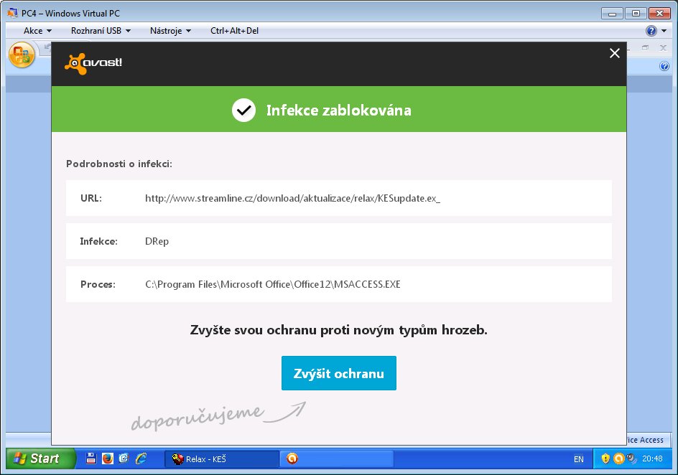Click the Access help icon behind the dialog
This screenshot has height=475, width=678.
point(664,66)
